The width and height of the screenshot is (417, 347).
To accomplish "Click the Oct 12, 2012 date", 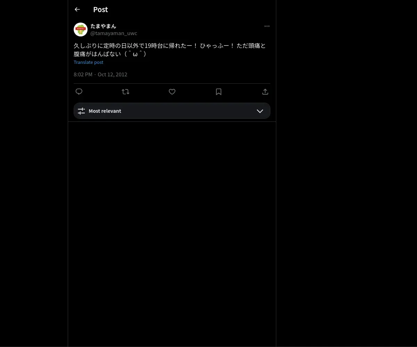I will pyautogui.click(x=113, y=74).
